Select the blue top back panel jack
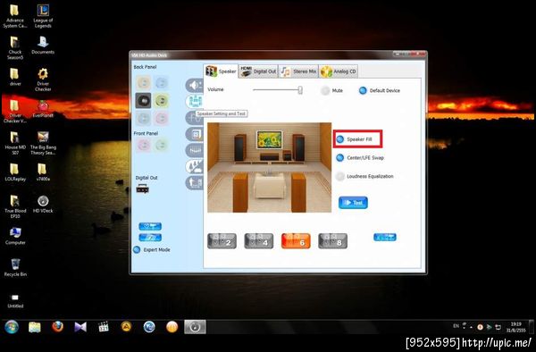Screen dimensions: 536x352 [x=161, y=83]
